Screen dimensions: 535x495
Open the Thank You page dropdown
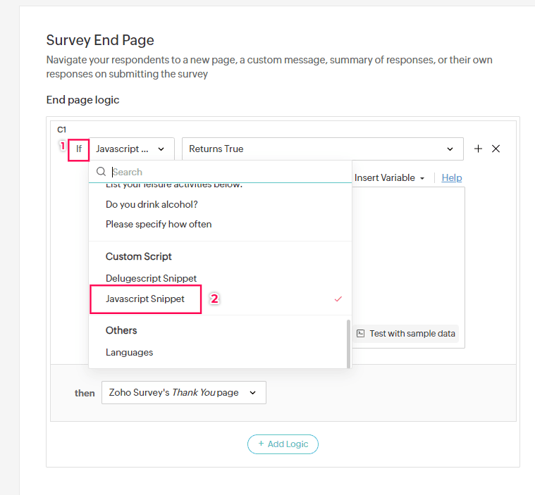pyautogui.click(x=183, y=393)
